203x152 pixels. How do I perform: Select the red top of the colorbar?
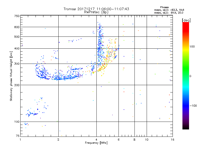(185, 24)
